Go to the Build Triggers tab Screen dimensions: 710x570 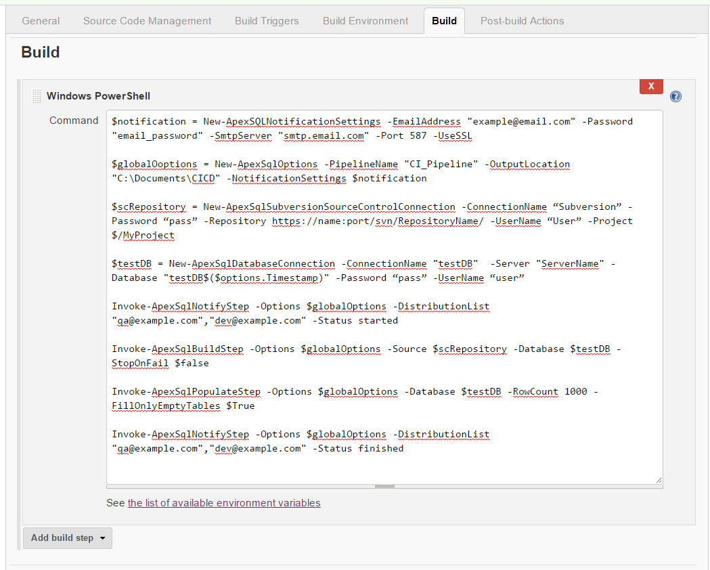pyautogui.click(x=267, y=21)
